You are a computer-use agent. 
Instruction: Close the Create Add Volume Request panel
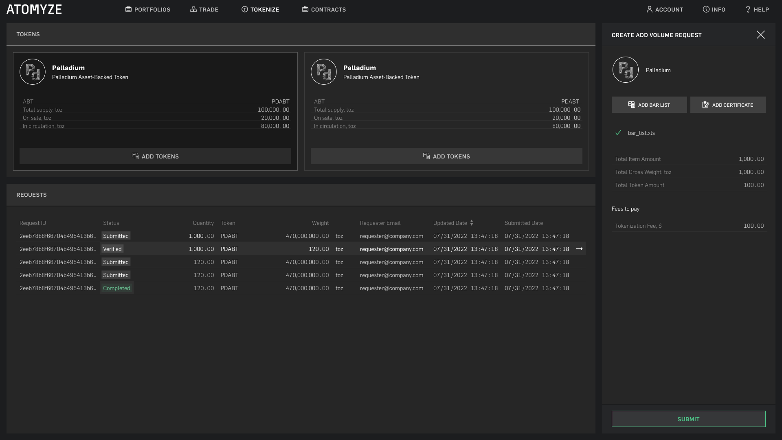click(x=760, y=35)
